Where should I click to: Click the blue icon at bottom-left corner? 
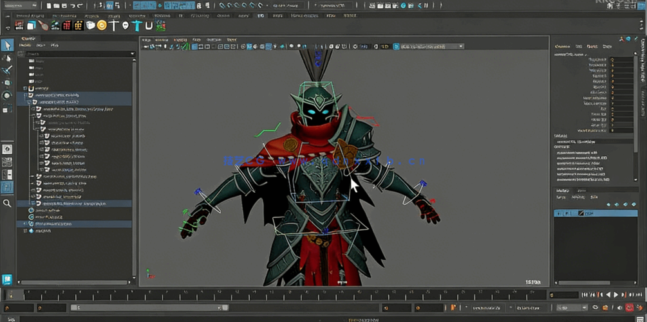point(7,279)
